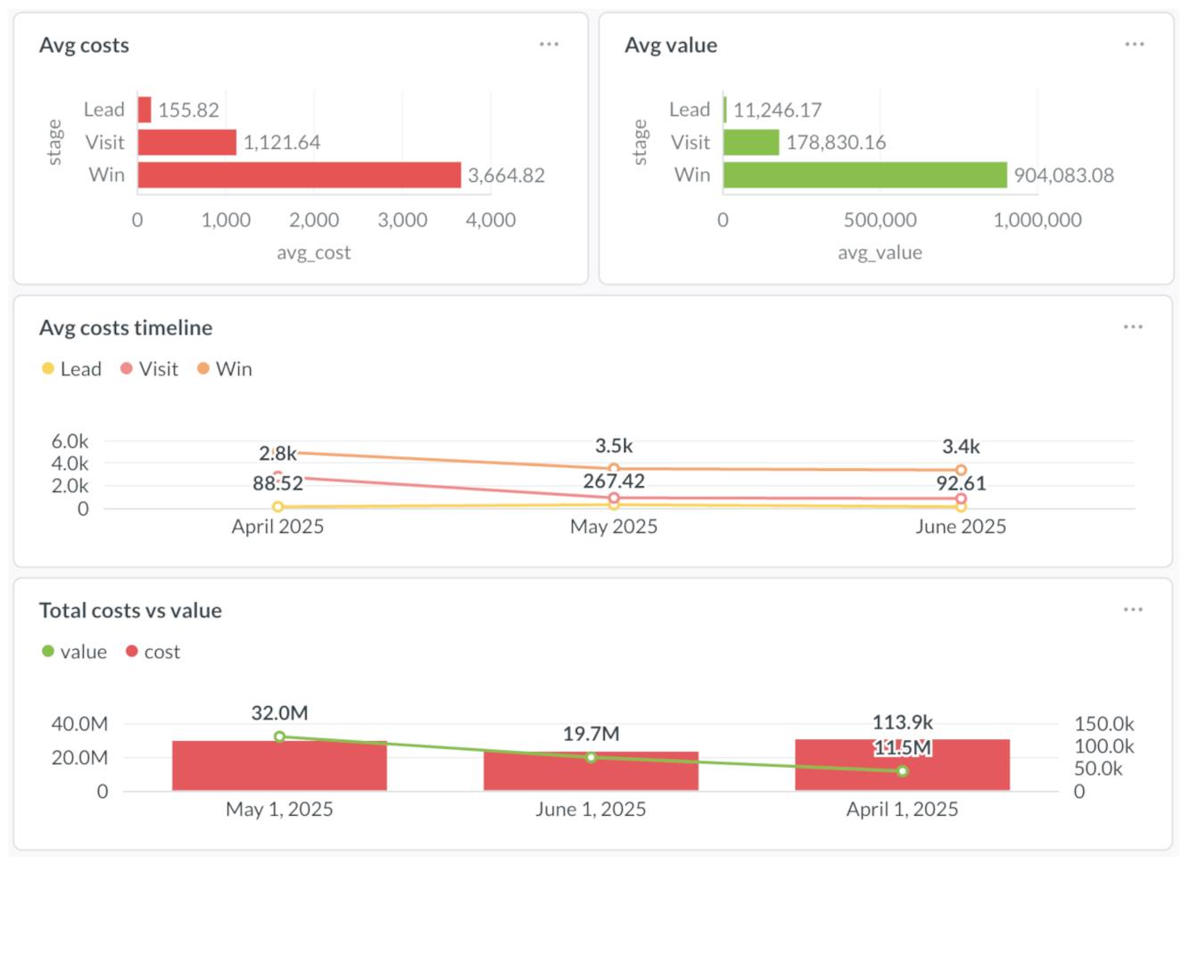Screen dimensions: 1190x963
Task: Expand the Win legend entry in timeline chart
Action: [224, 368]
